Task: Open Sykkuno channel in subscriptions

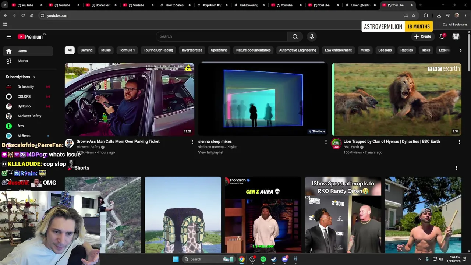Action: coord(28,106)
